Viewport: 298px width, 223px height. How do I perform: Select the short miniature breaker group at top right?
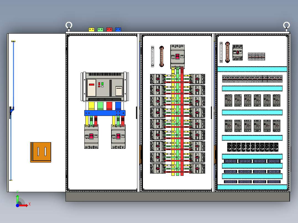pos(257,57)
